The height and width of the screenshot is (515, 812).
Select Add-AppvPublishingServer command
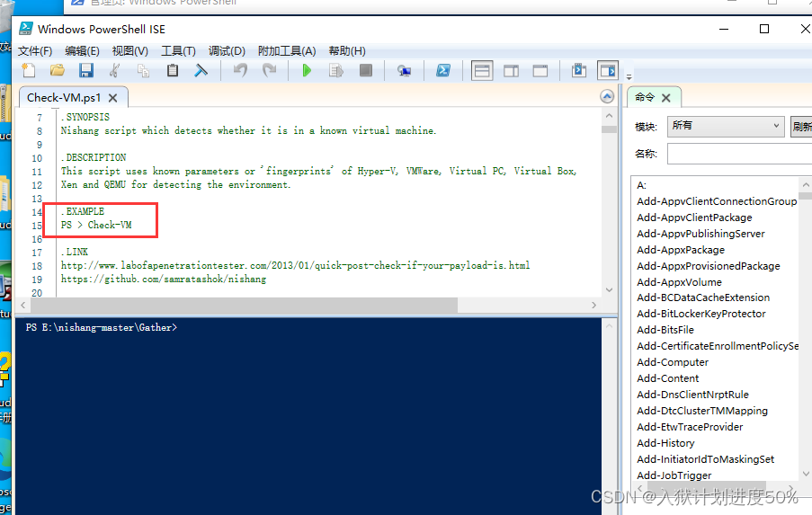(x=700, y=234)
